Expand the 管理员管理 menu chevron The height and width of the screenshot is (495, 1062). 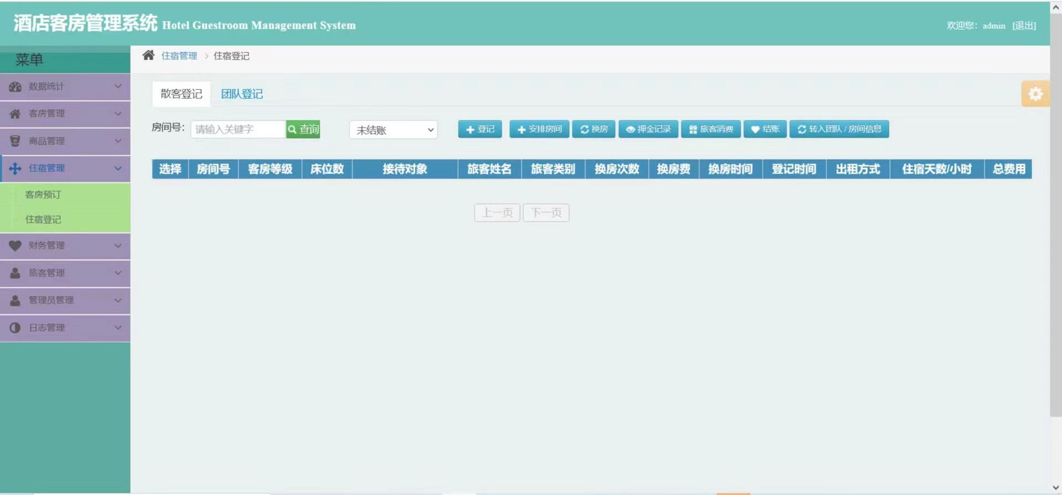tap(118, 300)
